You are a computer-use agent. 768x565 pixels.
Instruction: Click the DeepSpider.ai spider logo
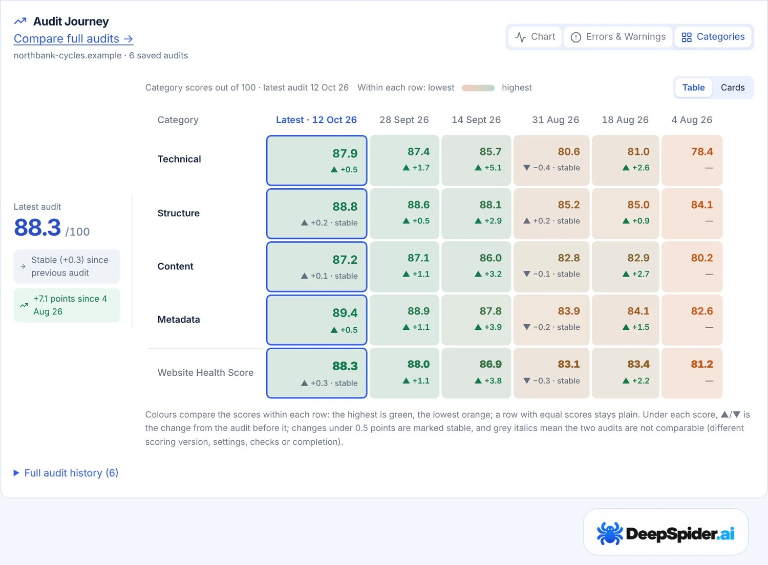click(x=609, y=533)
